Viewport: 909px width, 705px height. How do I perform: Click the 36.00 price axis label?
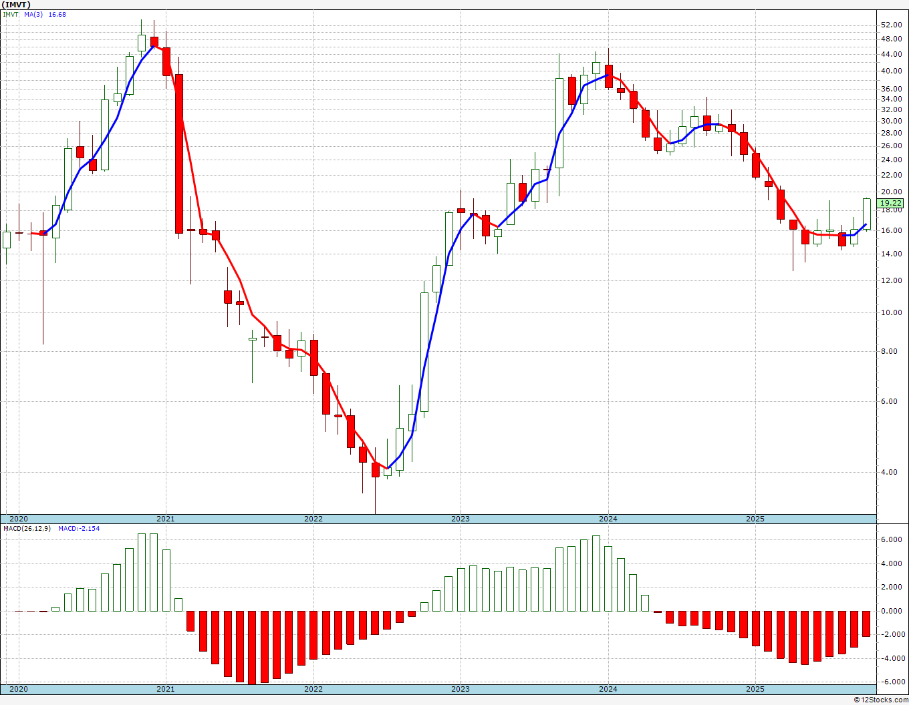click(892, 89)
